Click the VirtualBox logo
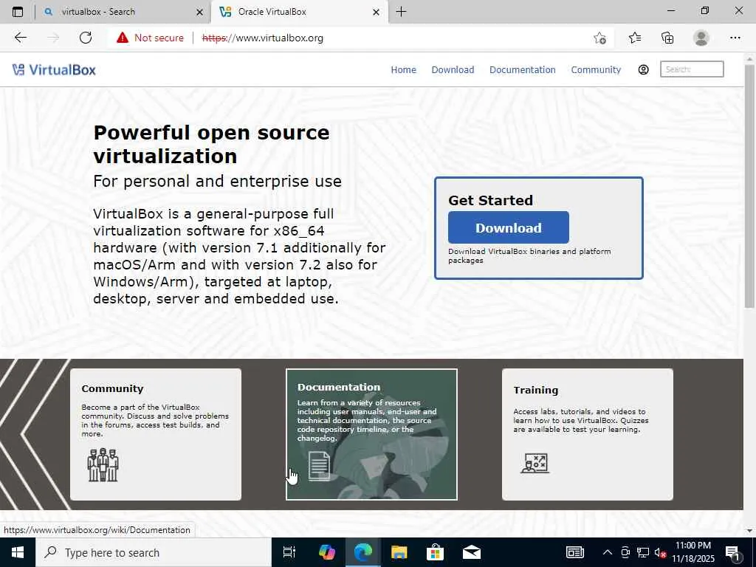The height and width of the screenshot is (567, 756). [x=54, y=70]
